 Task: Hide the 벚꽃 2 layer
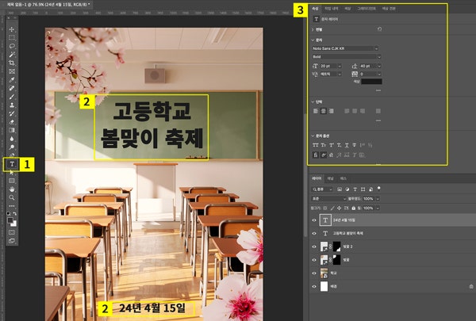[314, 246]
